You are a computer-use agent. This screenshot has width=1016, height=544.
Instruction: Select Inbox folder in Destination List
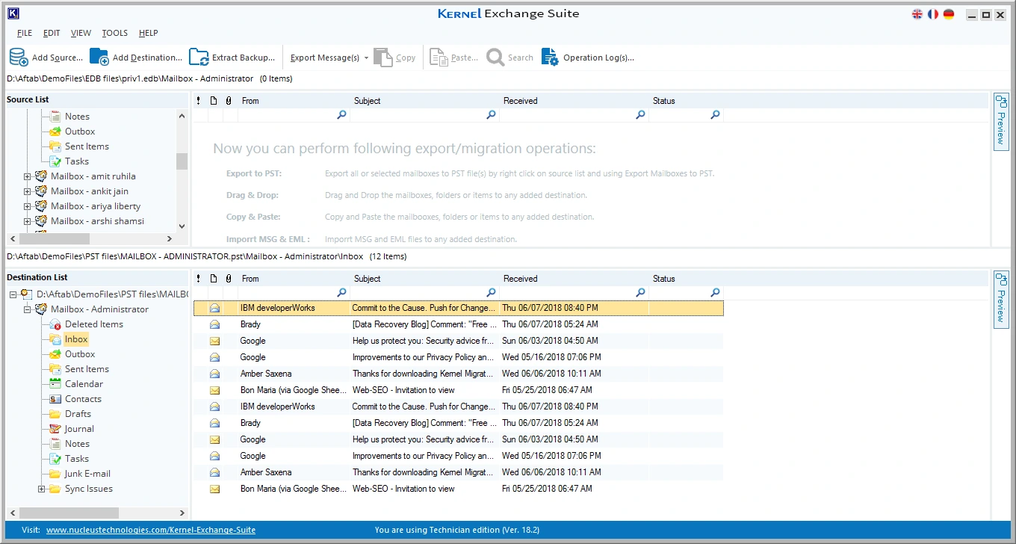76,339
